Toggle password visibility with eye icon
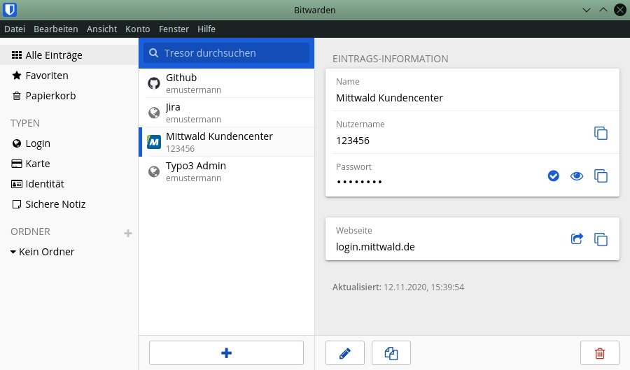 pyautogui.click(x=577, y=176)
